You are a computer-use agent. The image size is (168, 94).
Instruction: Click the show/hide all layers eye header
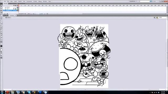pos(14,5)
